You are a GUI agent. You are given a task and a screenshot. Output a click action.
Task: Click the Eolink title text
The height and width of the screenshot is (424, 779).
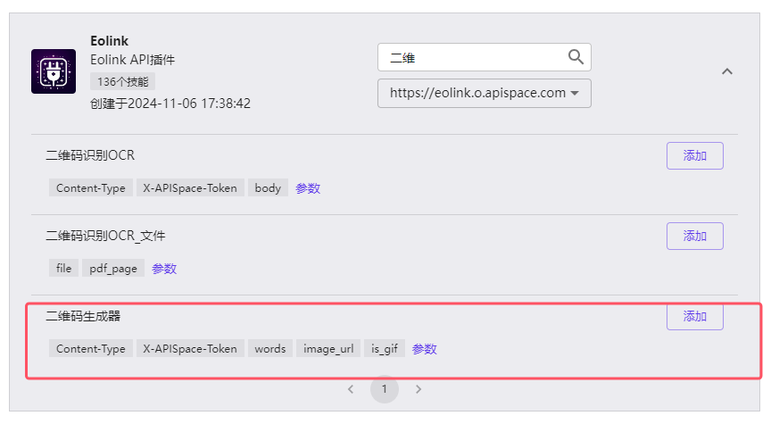pyautogui.click(x=109, y=41)
